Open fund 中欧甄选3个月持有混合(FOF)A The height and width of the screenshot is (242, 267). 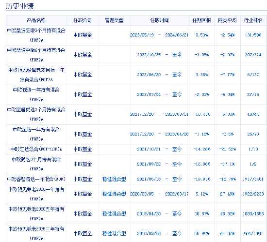(36, 164)
